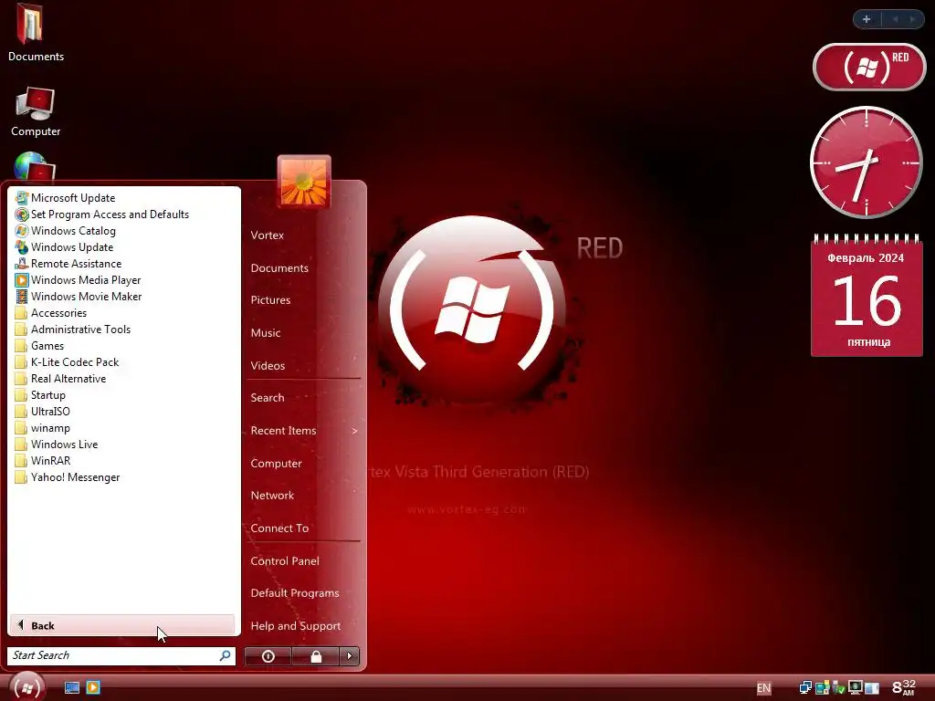Image resolution: width=935 pixels, height=701 pixels.
Task: Open Music from the start menu
Action: point(266,333)
